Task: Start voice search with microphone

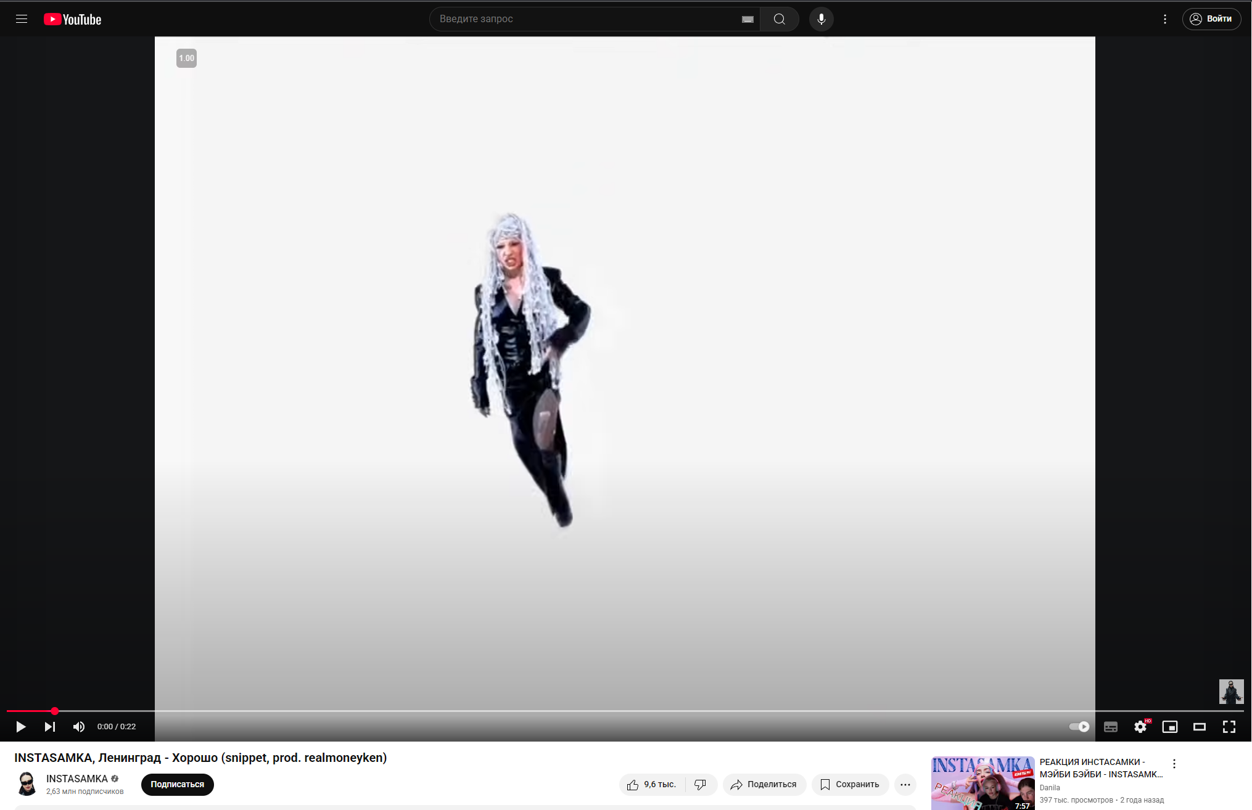Action: click(822, 19)
